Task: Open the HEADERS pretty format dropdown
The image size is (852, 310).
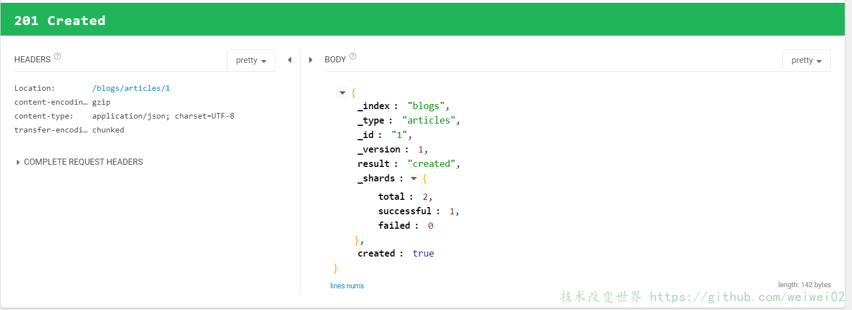Action: click(x=251, y=61)
